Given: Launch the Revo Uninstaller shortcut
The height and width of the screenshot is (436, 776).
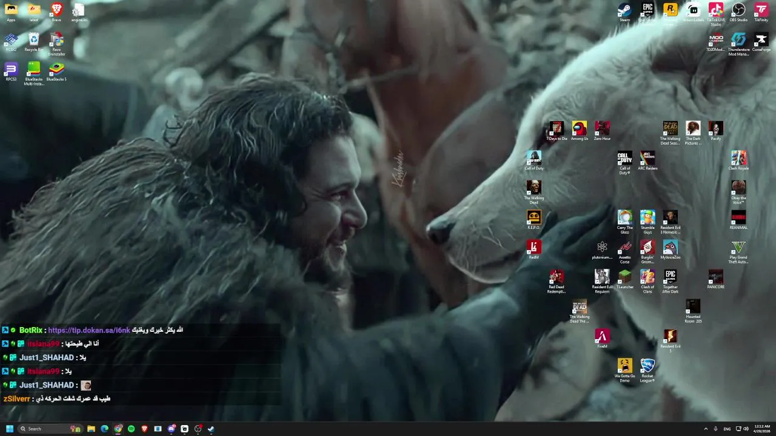Looking at the screenshot, I should click(x=56, y=44).
